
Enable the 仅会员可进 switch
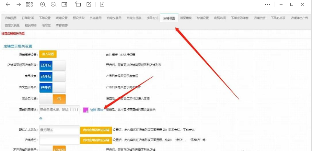point(52,99)
